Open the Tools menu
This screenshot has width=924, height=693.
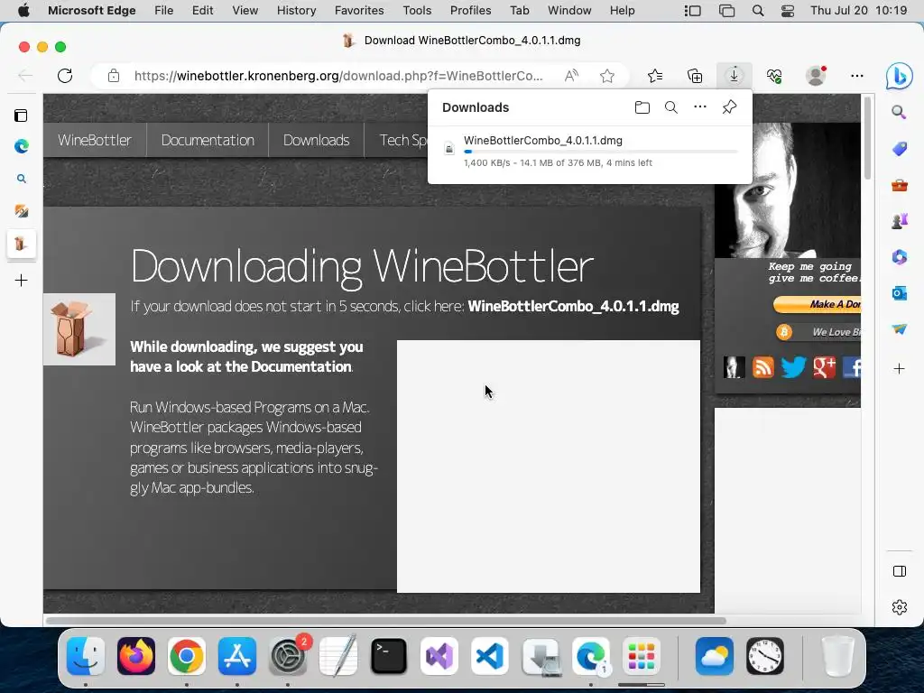point(417,11)
